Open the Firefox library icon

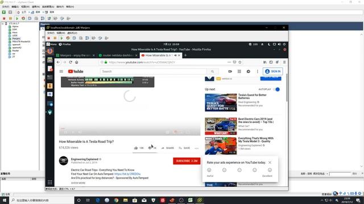265,62
